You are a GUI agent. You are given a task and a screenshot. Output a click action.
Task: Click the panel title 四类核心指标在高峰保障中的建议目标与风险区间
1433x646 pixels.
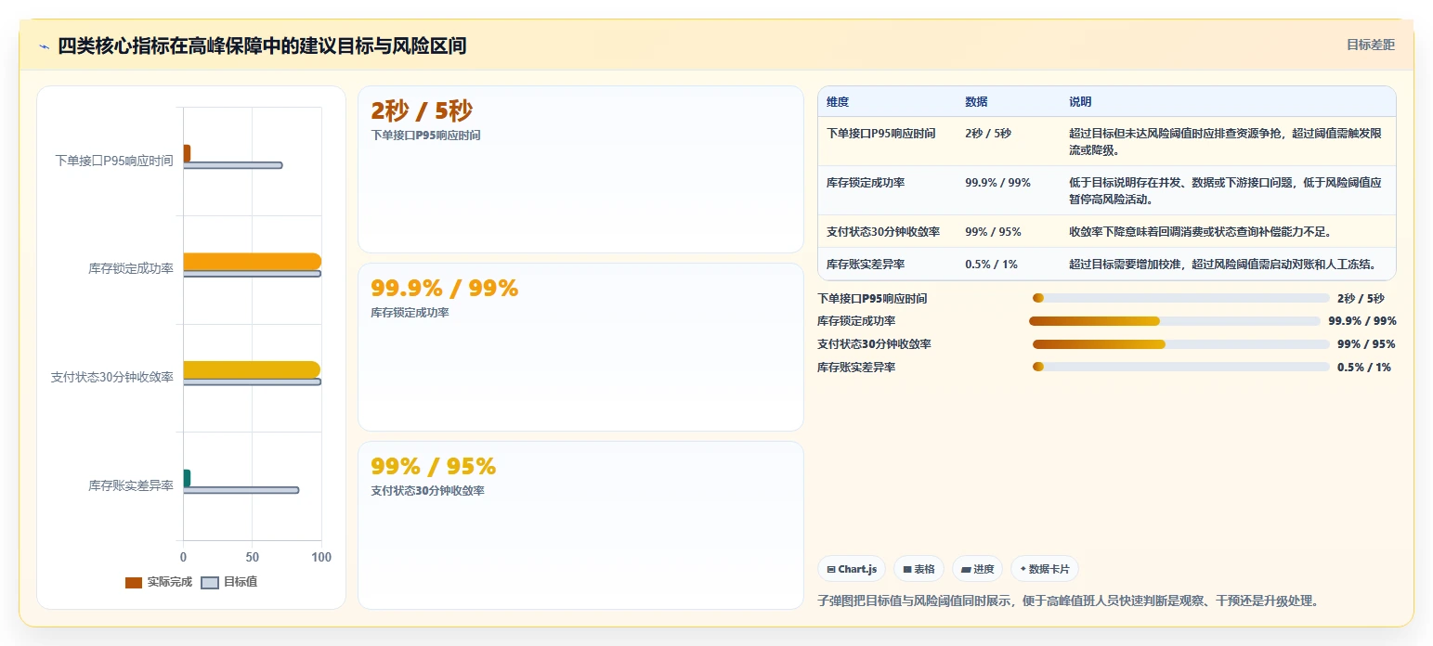(x=262, y=45)
